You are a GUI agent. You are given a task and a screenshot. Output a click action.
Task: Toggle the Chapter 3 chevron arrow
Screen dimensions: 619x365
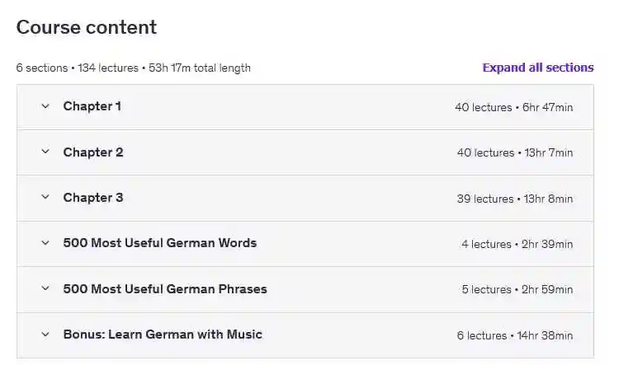click(45, 198)
